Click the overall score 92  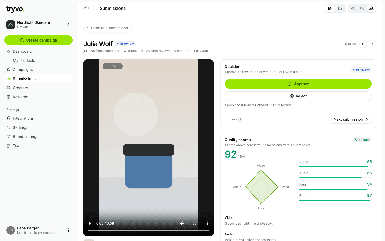[230, 155]
